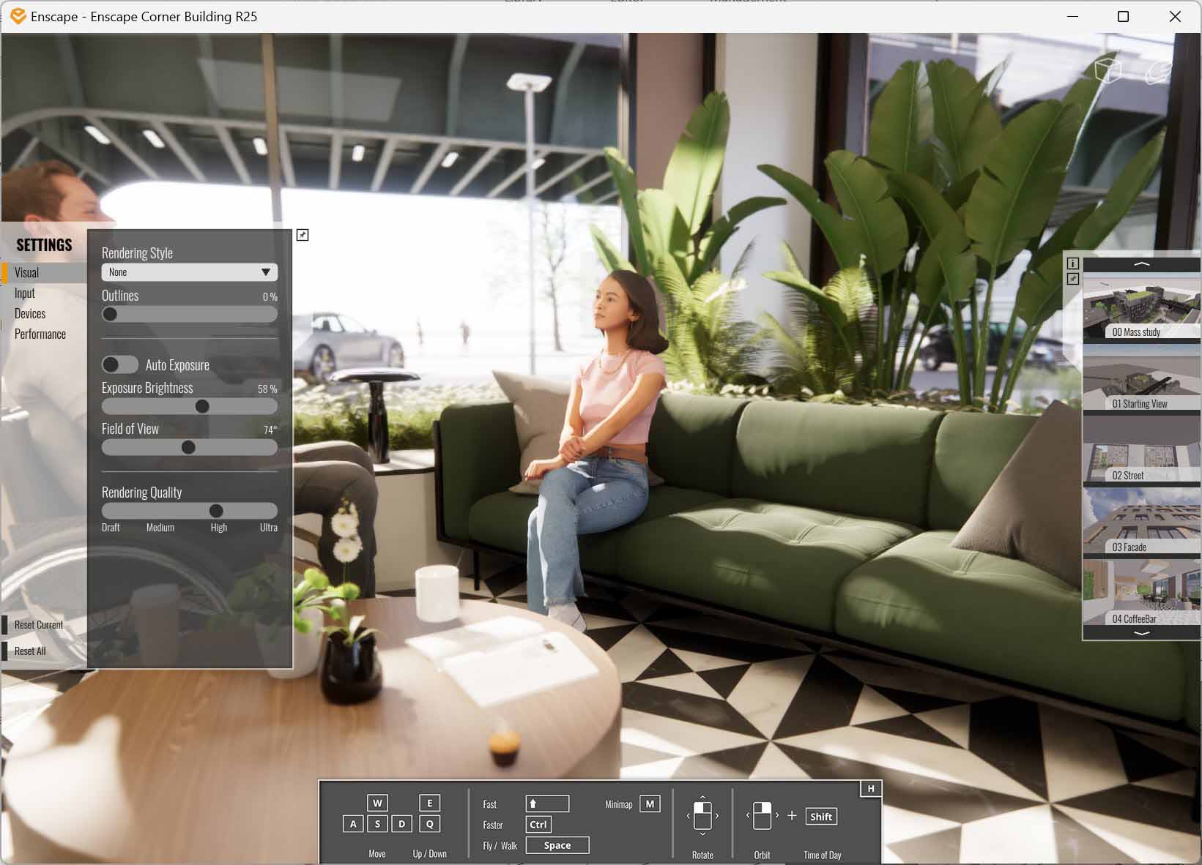Pin the Settings panel using the pin icon
This screenshot has width=1202, height=865.
click(302, 235)
